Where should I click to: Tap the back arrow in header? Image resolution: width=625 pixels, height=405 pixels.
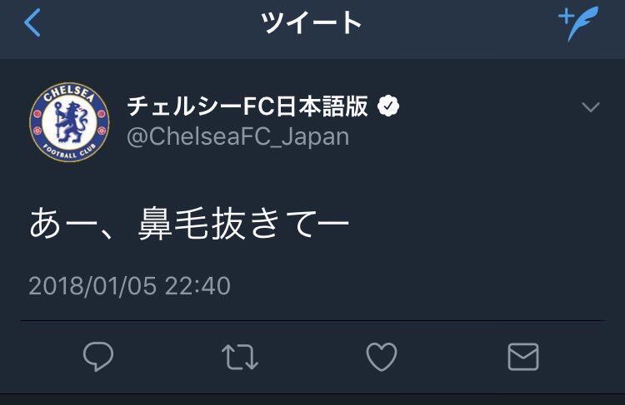click(32, 23)
